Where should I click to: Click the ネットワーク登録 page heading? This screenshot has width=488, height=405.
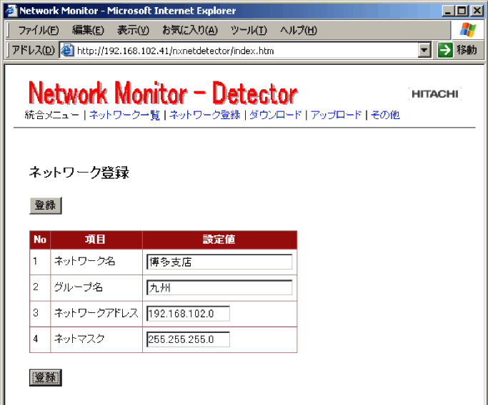79,173
